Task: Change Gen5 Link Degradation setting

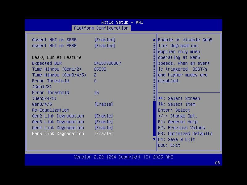Action: pyautogui.click(x=104, y=134)
